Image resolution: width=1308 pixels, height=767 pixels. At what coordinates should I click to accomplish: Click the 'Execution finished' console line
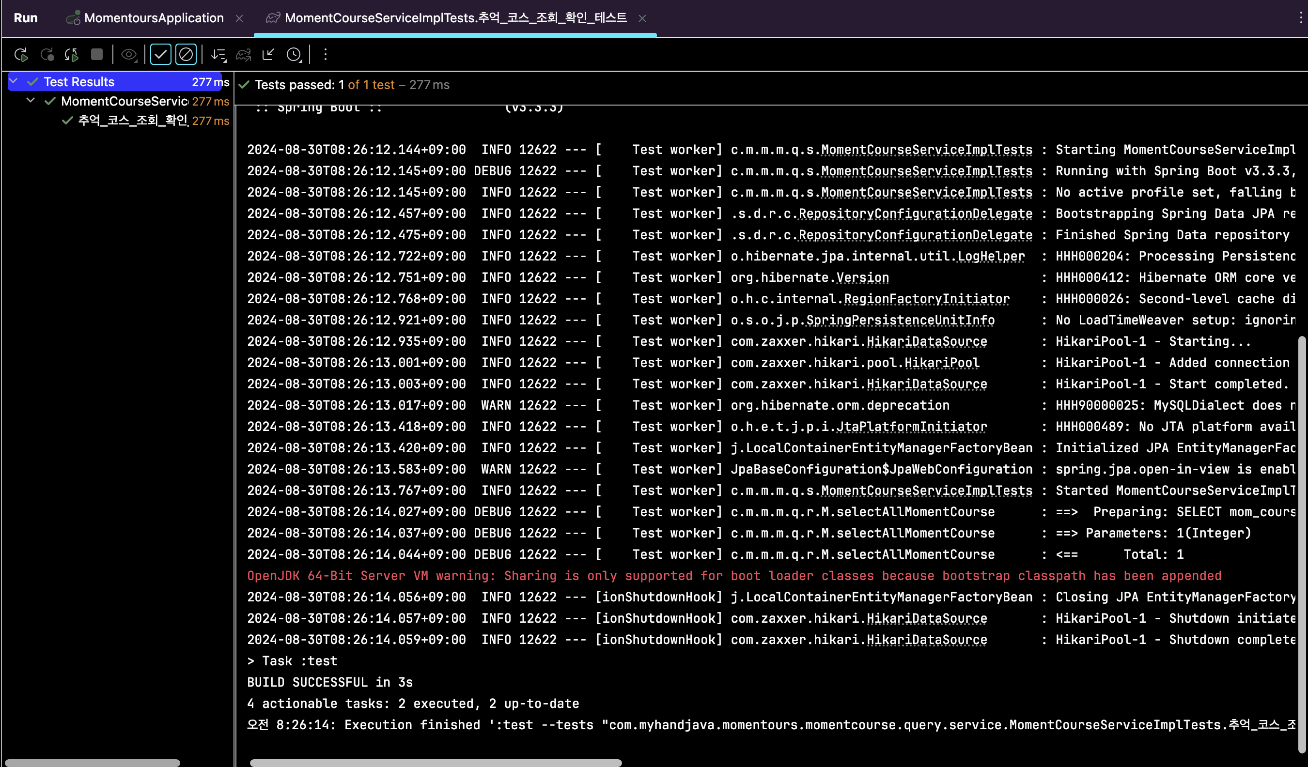pos(771,725)
